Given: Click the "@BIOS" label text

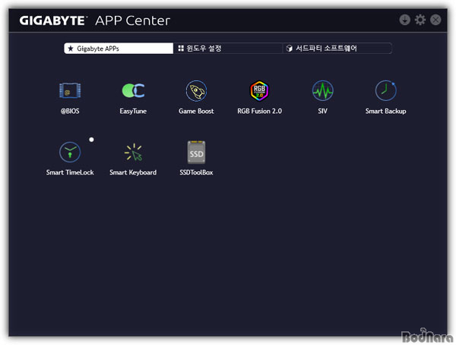Looking at the screenshot, I should pyautogui.click(x=70, y=111).
